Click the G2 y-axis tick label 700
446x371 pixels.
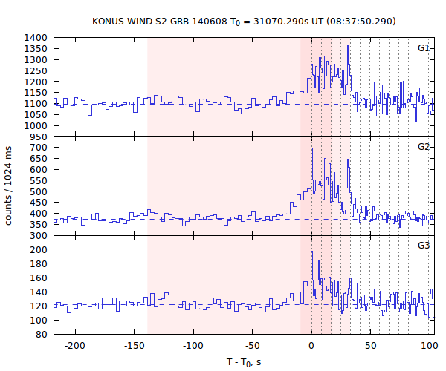tap(39, 148)
